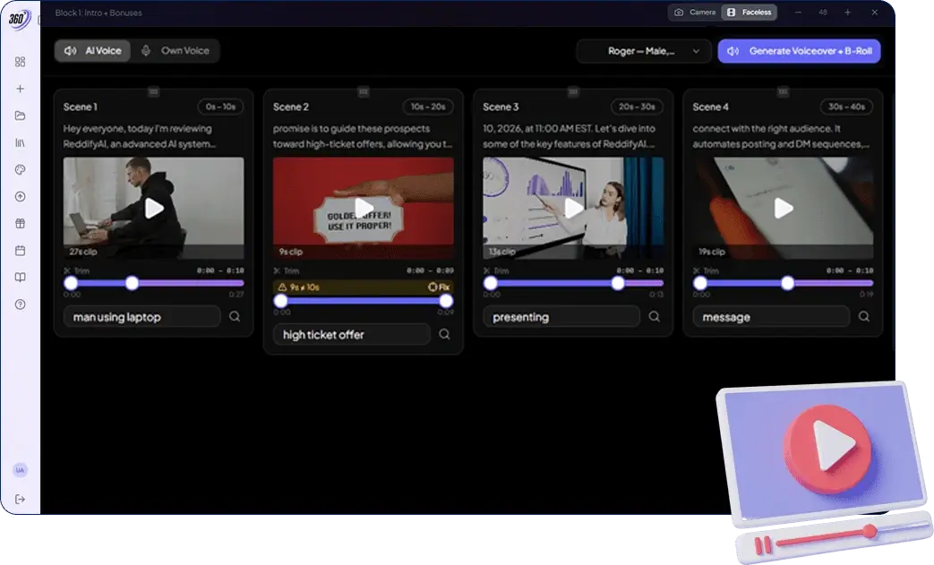Click Scene 3 script text
The width and height of the screenshot is (934, 565).
coord(569,136)
